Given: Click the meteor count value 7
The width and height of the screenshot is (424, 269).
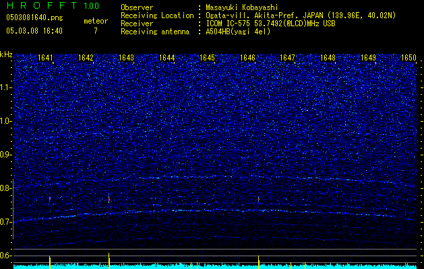Looking at the screenshot, I should click(95, 31).
